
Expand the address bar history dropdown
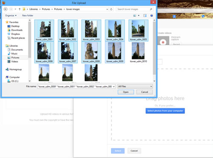click(107, 9)
